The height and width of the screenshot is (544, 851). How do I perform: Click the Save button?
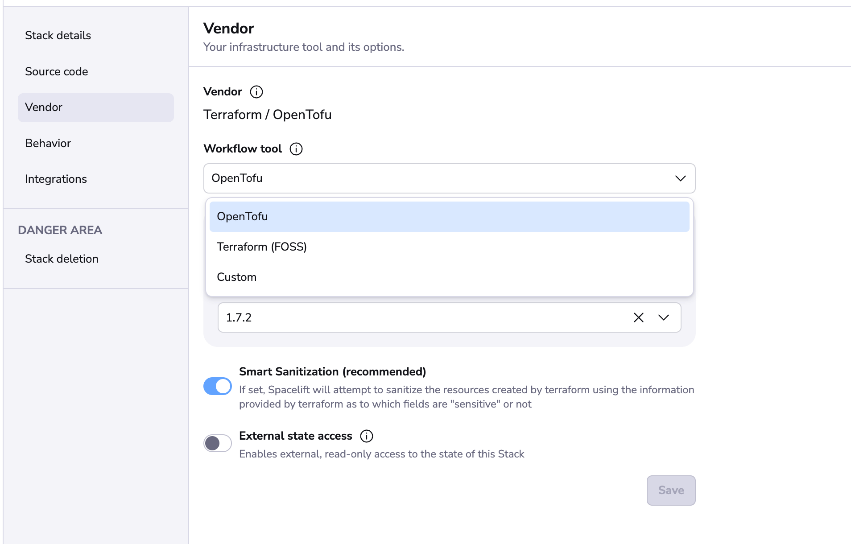(x=671, y=490)
